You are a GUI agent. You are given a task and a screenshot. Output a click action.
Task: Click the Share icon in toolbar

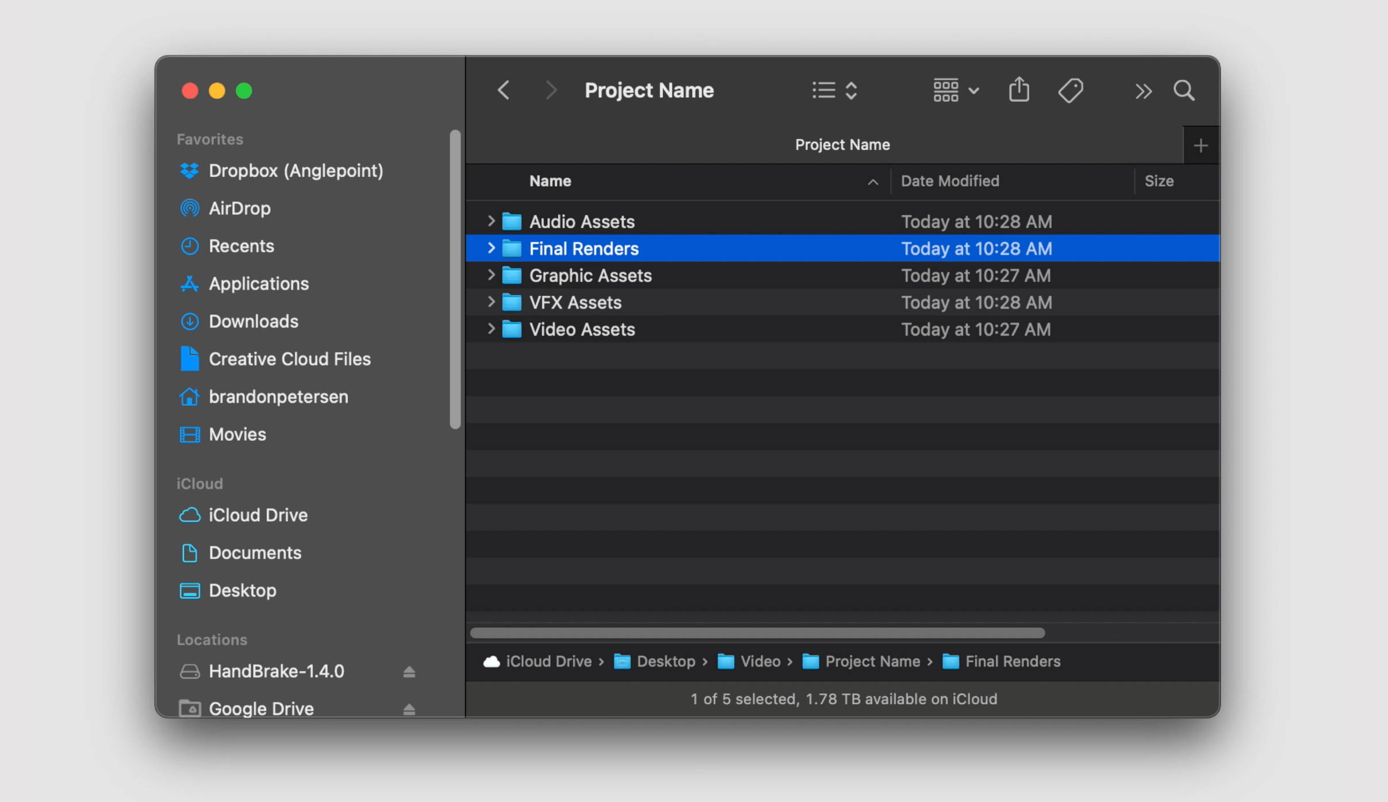(x=1019, y=90)
